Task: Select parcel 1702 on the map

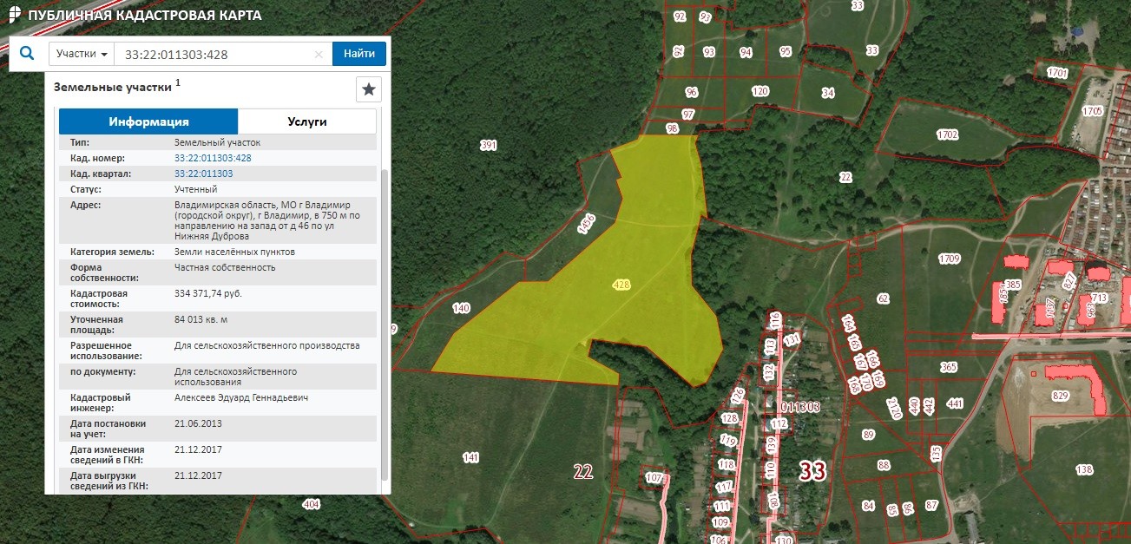Action: 947,134
